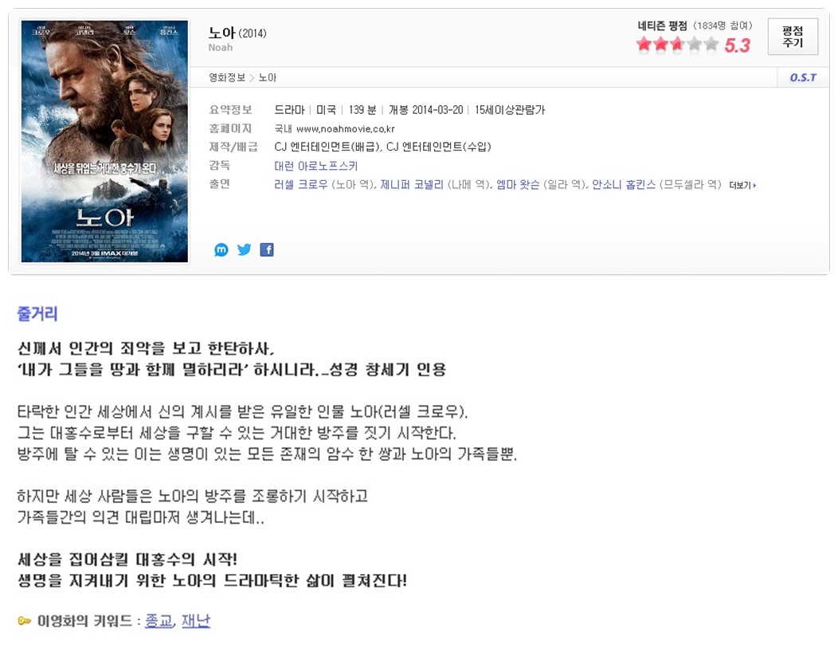Share the movie on Twitter
The image size is (838, 668).
(x=245, y=250)
